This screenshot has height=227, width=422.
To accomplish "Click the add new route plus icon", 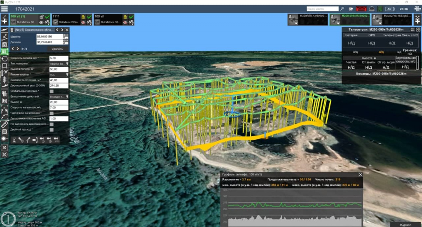I will 5,19.
